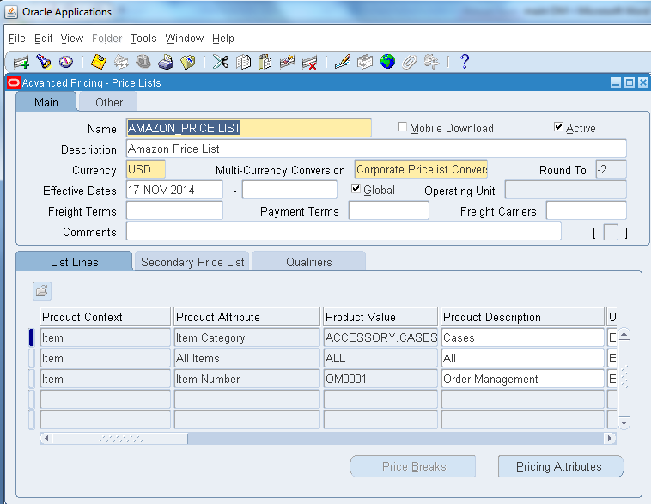The height and width of the screenshot is (504, 651).
Task: Switch to the Qualifiers tab
Action: point(308,262)
